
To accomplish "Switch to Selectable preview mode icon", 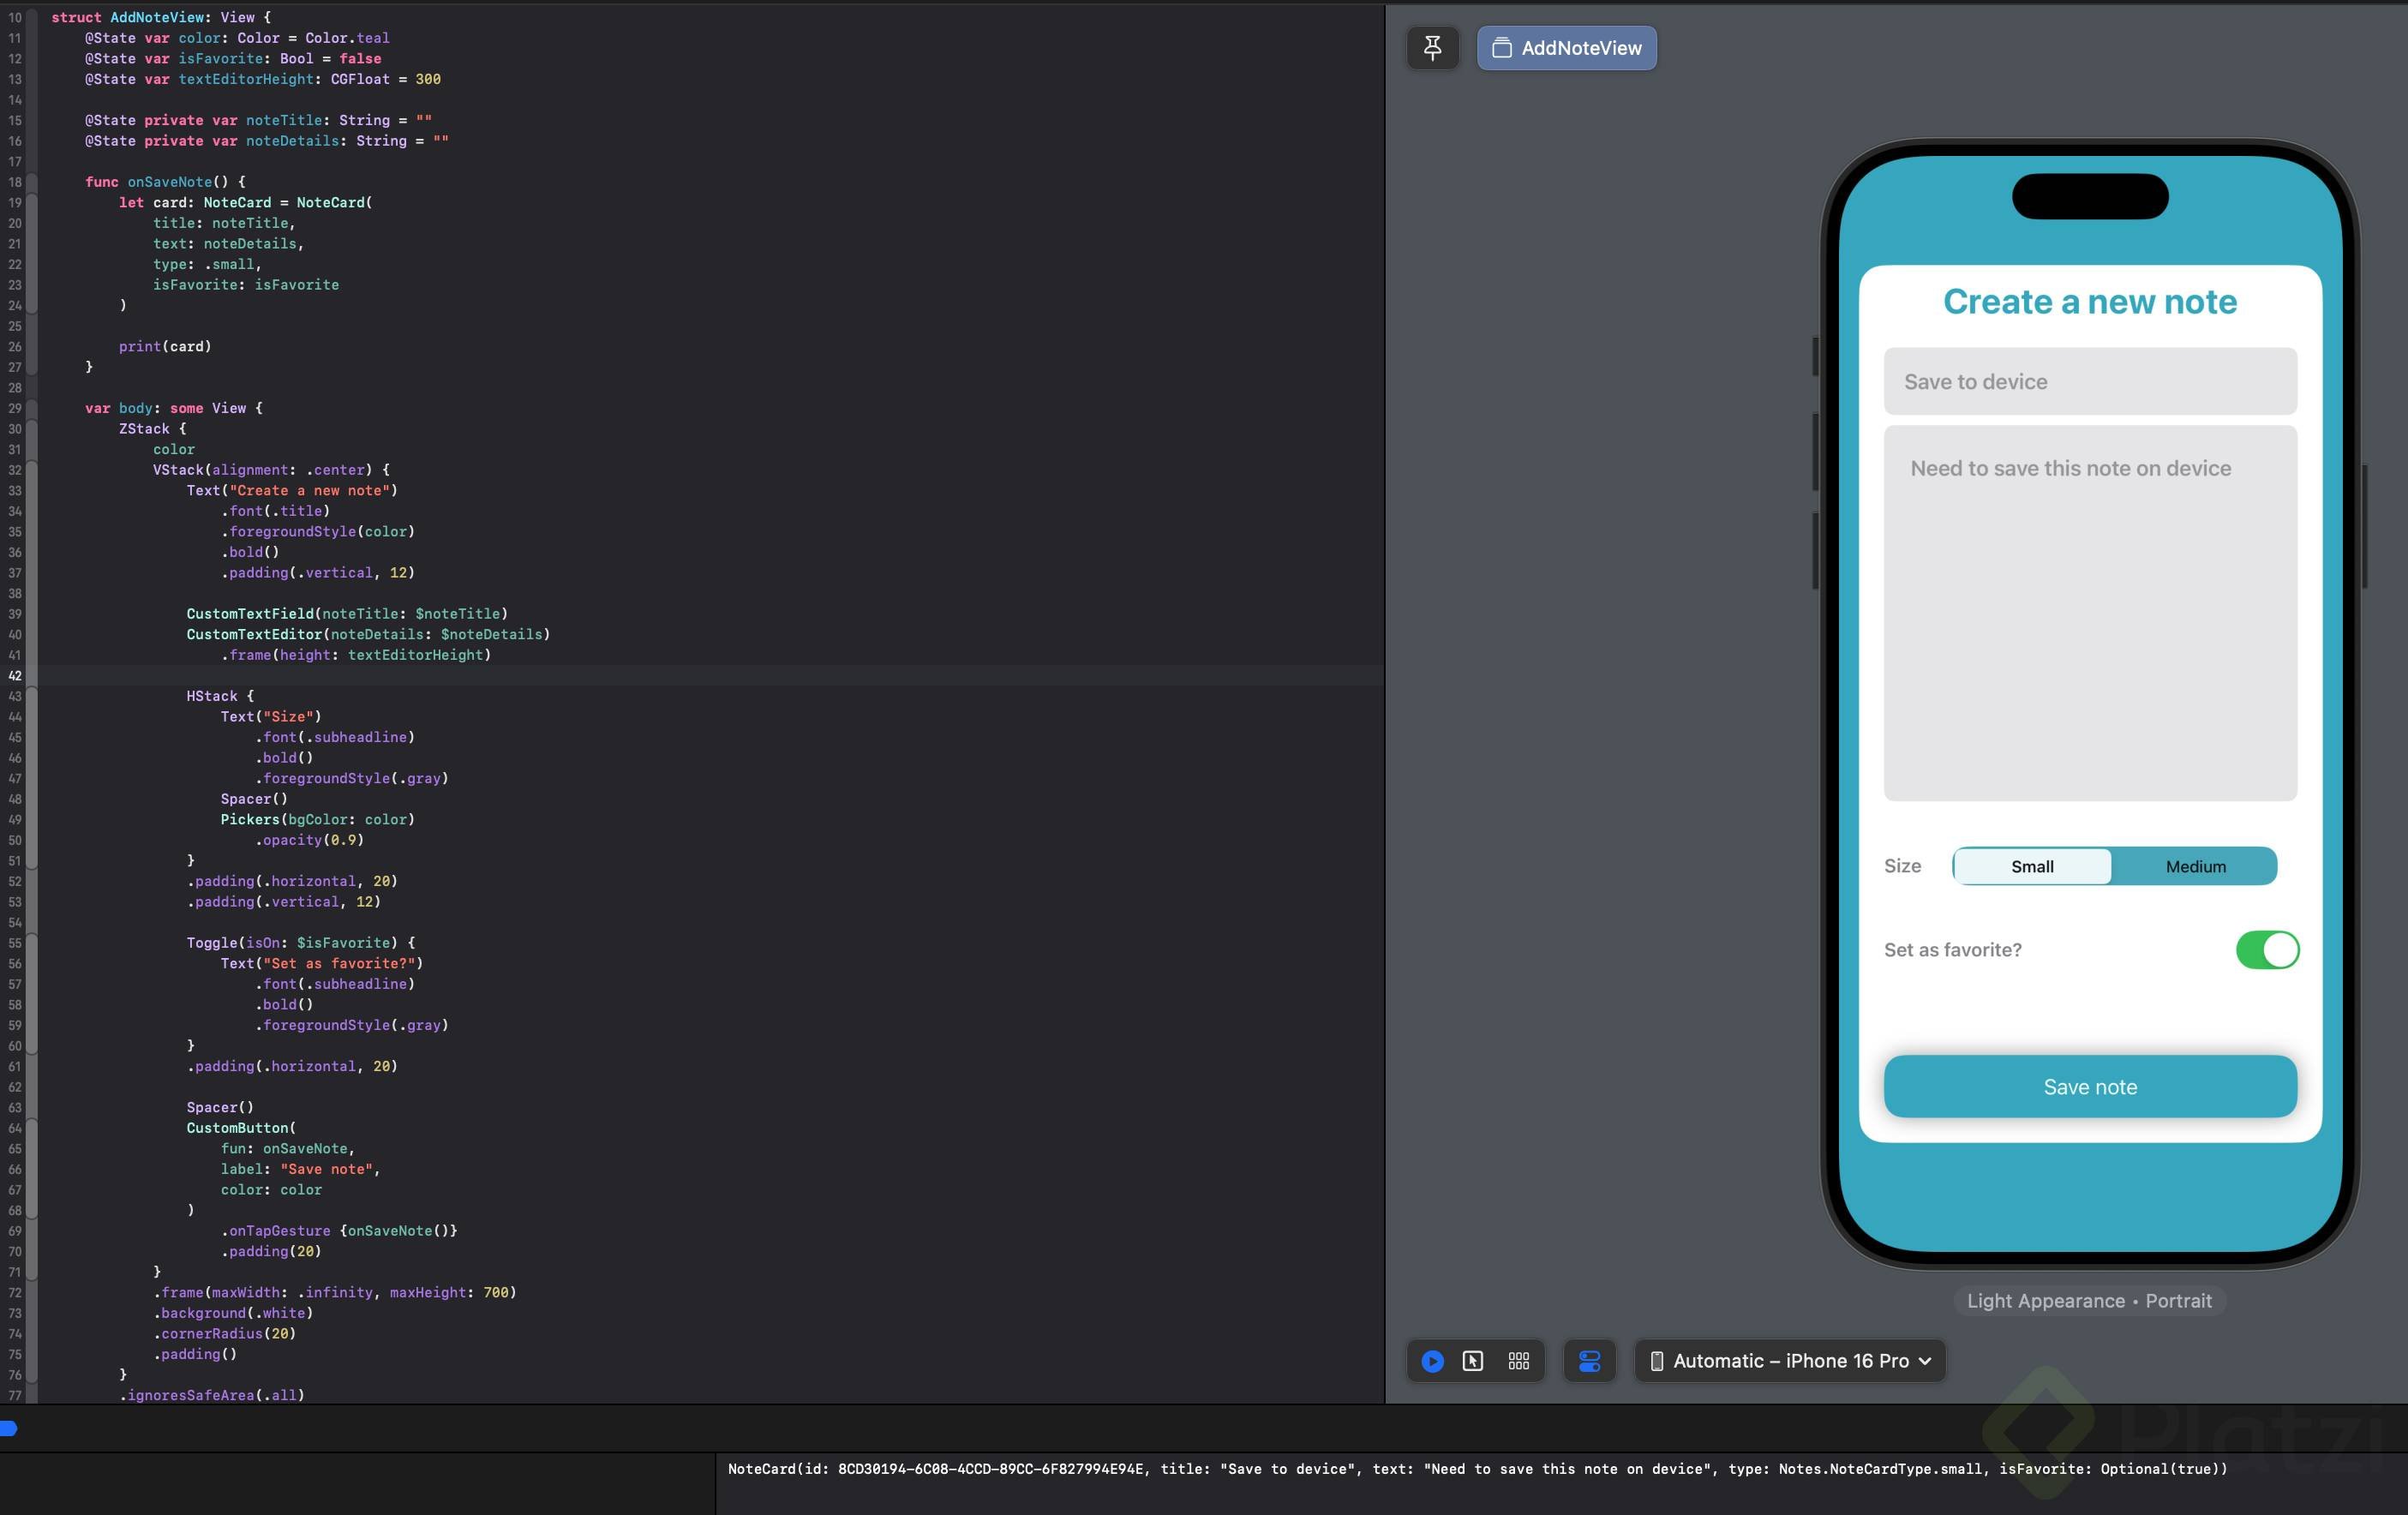I will 1472,1361.
